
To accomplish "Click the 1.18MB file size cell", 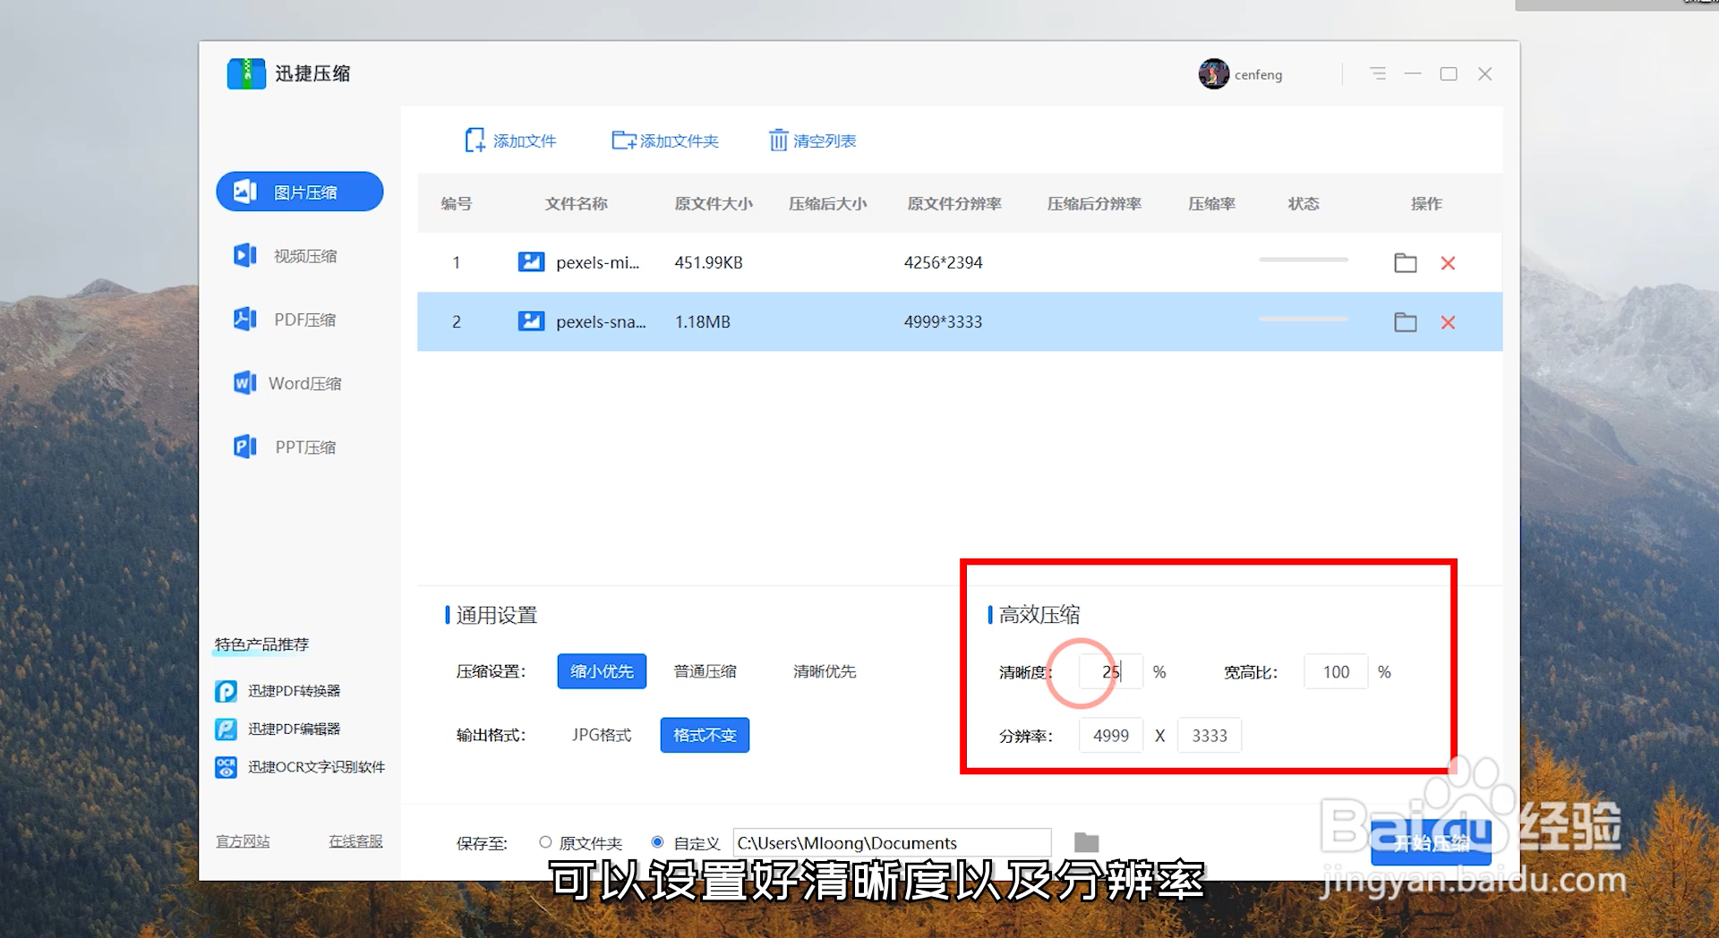I will point(702,321).
